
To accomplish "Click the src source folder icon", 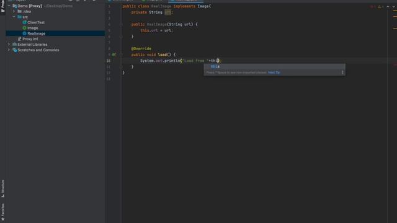I will tap(19, 17).
